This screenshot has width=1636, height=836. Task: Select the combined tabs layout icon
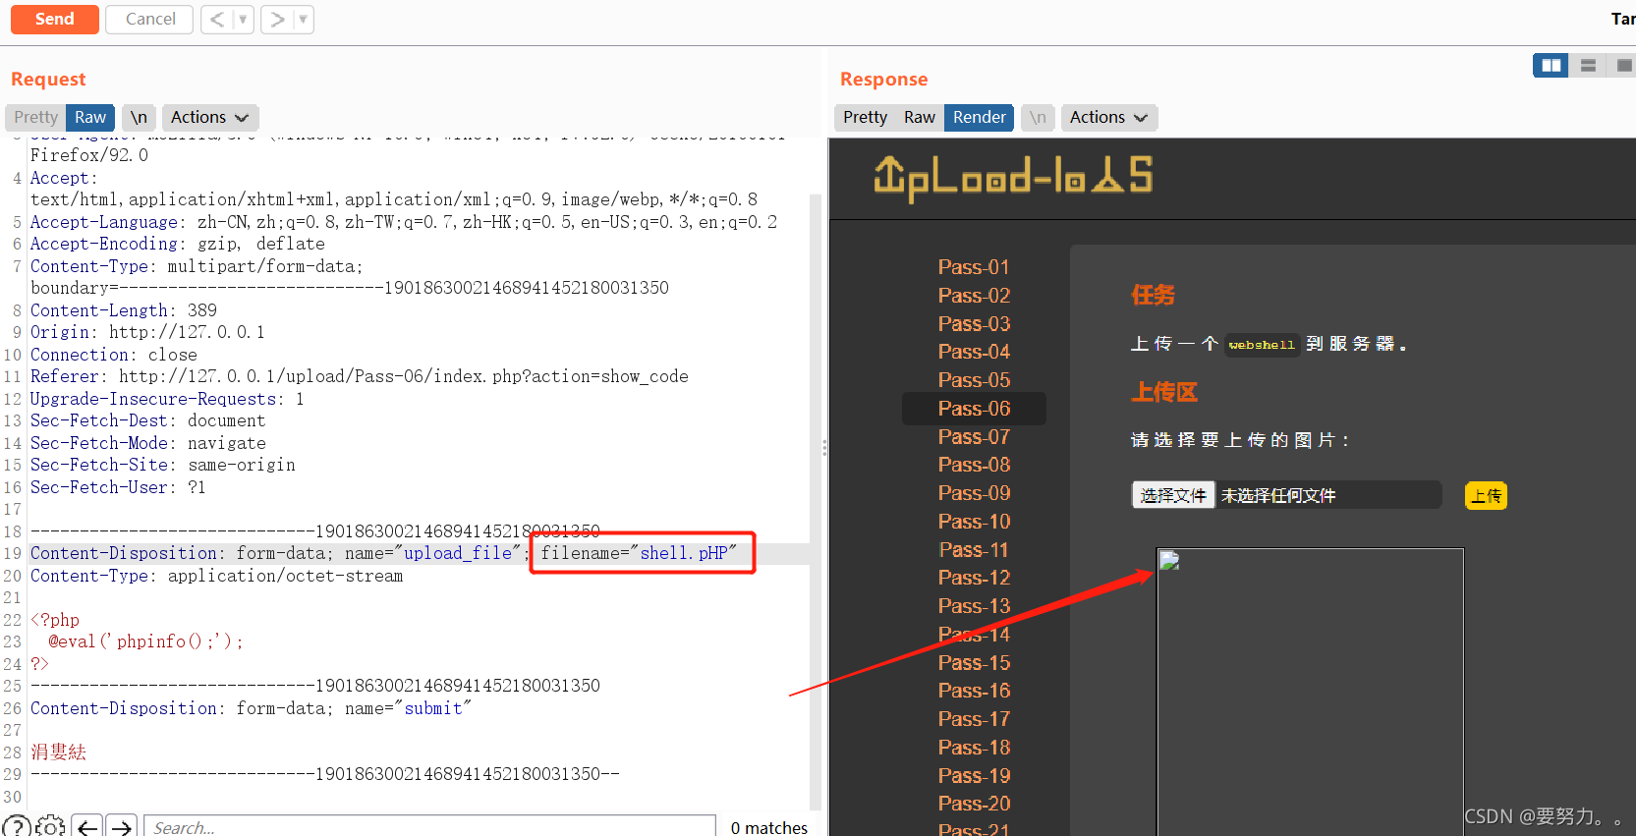point(1623,66)
